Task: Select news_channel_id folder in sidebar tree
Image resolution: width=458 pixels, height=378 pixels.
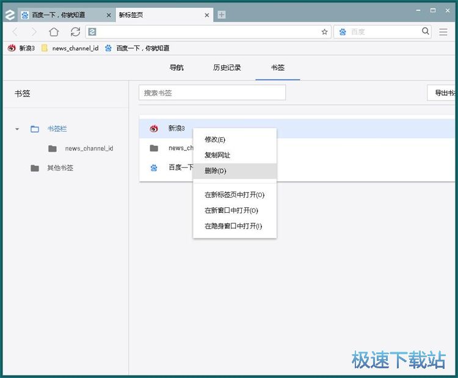Action: pyautogui.click(x=89, y=148)
